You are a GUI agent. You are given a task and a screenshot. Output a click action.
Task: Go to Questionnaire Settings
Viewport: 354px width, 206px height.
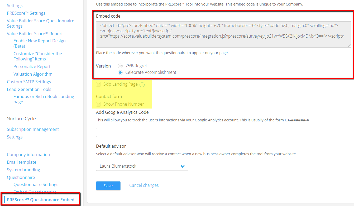[36, 184]
